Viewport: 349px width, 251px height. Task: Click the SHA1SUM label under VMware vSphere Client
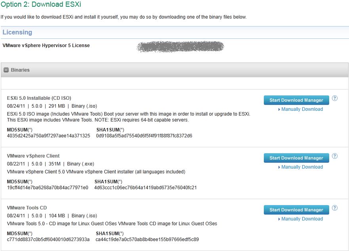point(108,182)
